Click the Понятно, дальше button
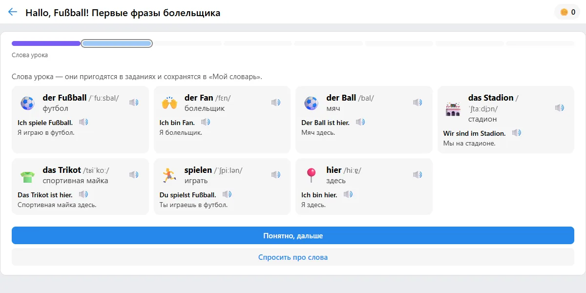 click(293, 235)
